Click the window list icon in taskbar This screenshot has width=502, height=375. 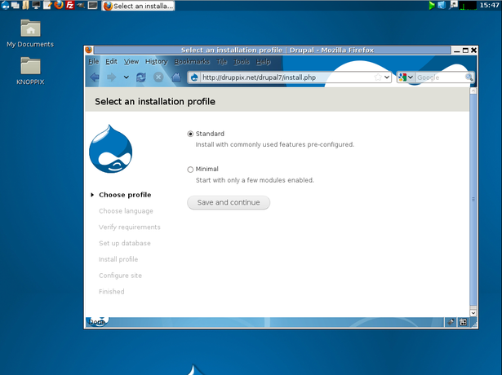15,5
